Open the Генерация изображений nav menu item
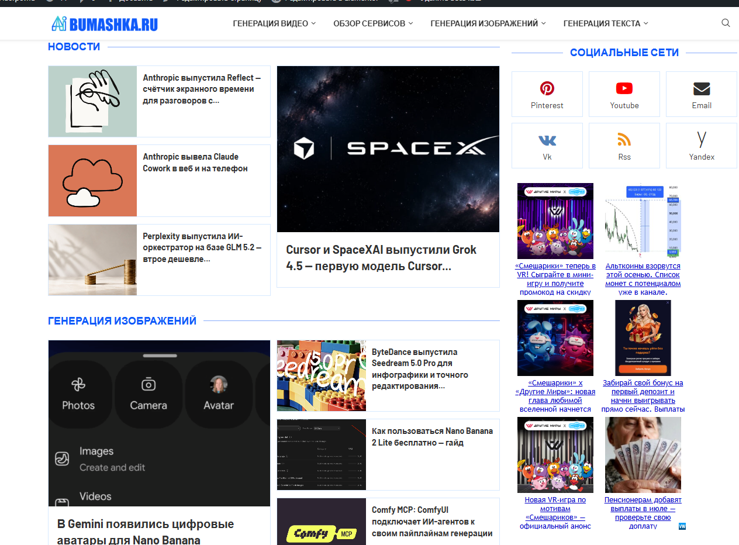This screenshot has width=739, height=545. point(484,23)
